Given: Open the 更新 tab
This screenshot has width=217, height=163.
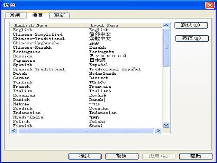Looking at the screenshot, I should point(59,15).
